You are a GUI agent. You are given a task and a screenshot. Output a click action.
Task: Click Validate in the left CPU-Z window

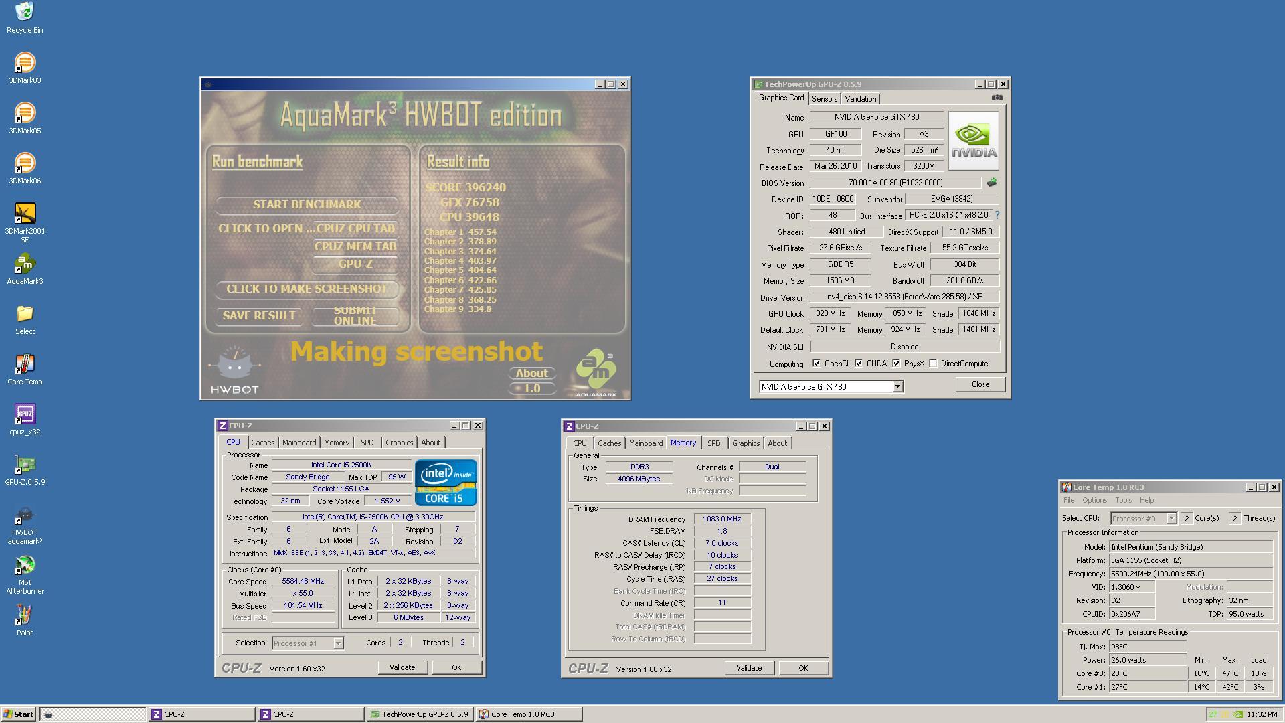click(x=402, y=667)
